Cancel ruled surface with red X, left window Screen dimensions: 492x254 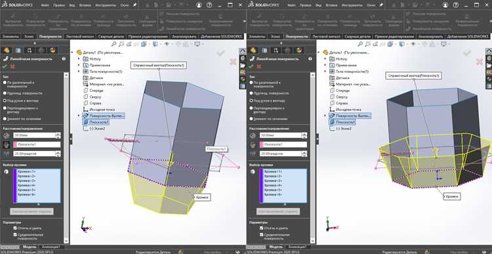pyautogui.click(x=12, y=66)
